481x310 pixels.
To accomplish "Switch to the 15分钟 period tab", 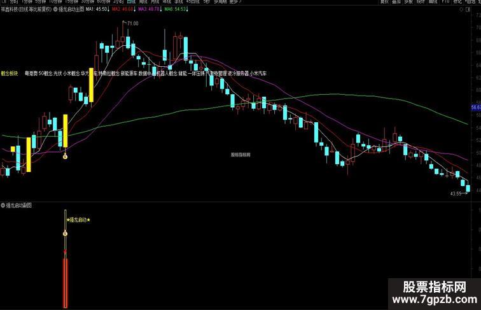I will pyautogui.click(x=71, y=1).
